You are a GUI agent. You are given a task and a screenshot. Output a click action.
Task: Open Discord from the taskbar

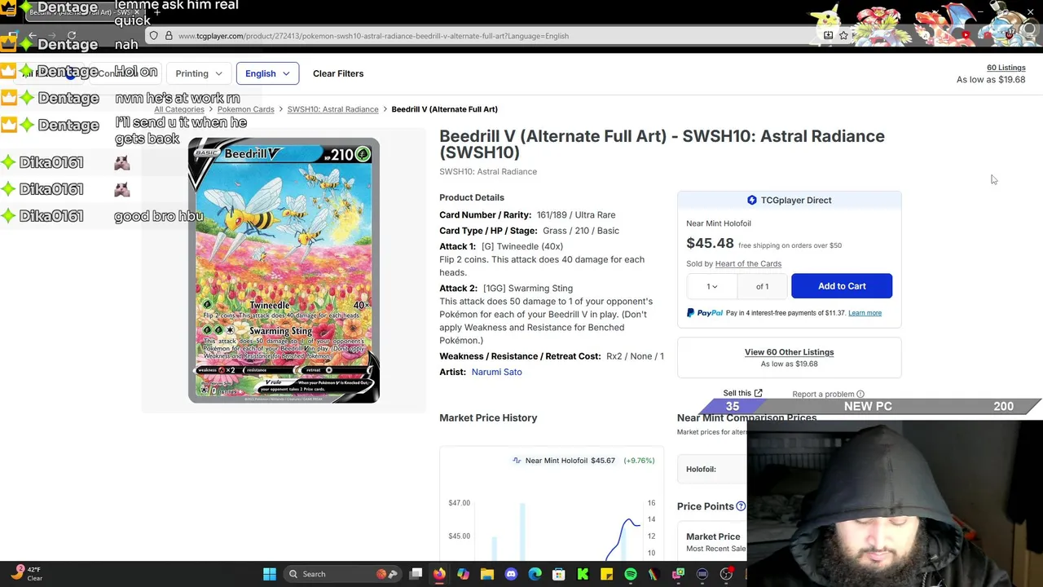(511, 574)
